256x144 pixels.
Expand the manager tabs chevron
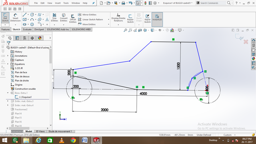point(50,38)
